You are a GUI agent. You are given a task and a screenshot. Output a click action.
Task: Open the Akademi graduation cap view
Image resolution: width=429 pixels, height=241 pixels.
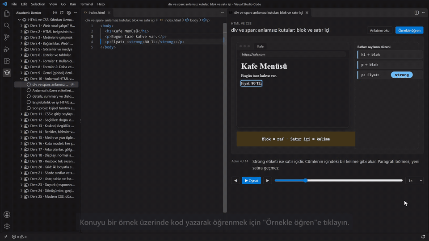(7, 73)
